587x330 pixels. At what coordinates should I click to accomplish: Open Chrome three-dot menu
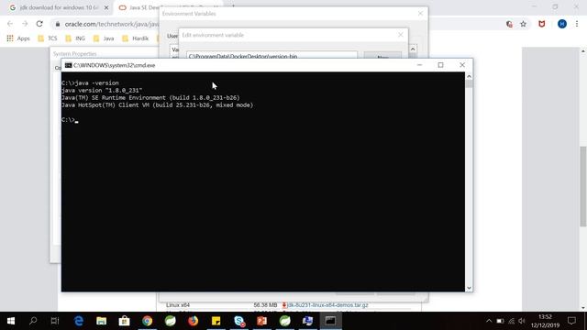(x=577, y=24)
